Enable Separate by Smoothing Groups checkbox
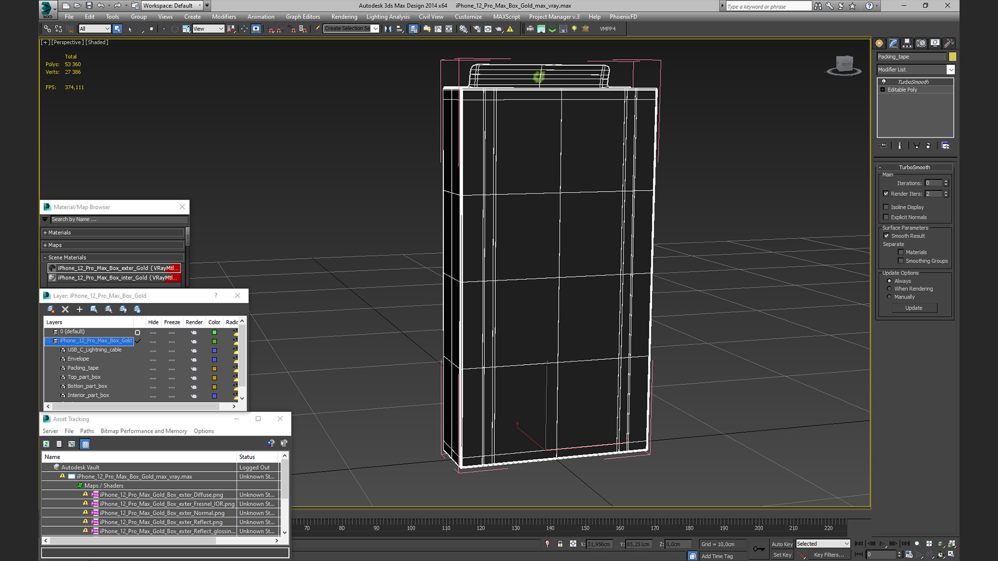 point(901,261)
